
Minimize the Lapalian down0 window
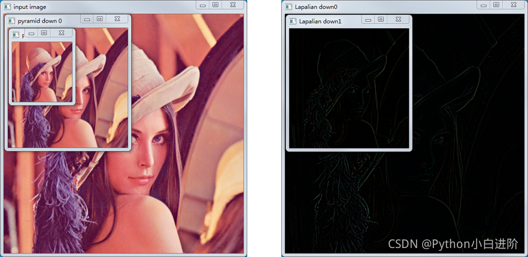tap(483, 5)
